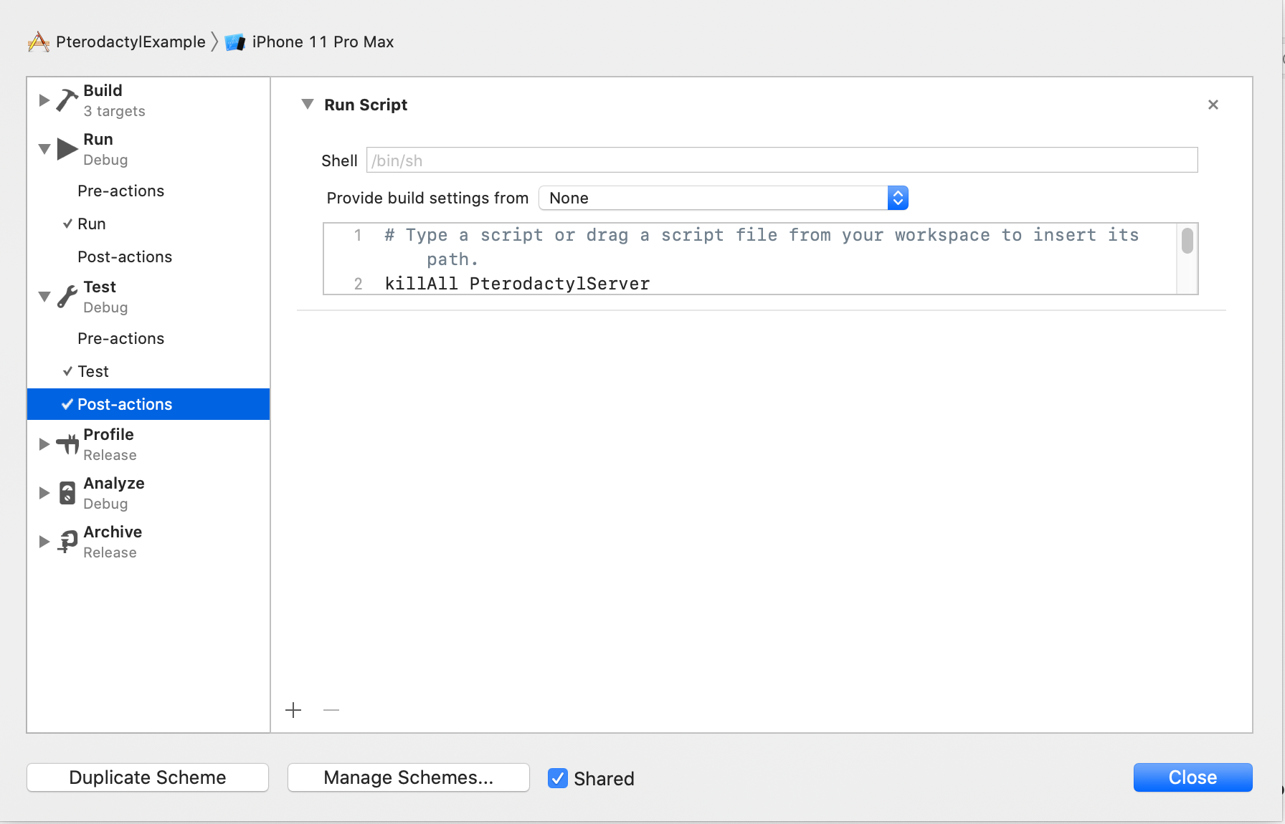Image resolution: width=1285 pixels, height=824 pixels.
Task: Click the Run Script title text
Action: [x=366, y=105]
